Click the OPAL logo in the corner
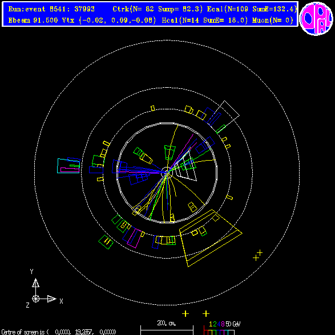335x335 pixels. click(x=316, y=19)
